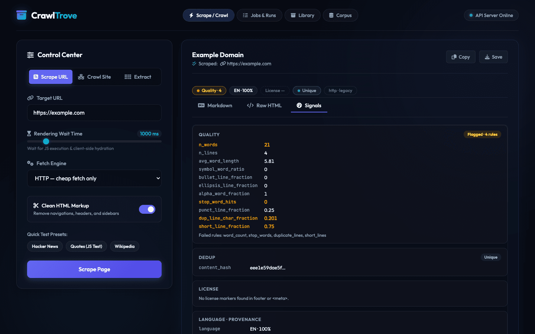Click the 1000 ms wait time value
Image resolution: width=535 pixels, height=334 pixels.
click(149, 134)
